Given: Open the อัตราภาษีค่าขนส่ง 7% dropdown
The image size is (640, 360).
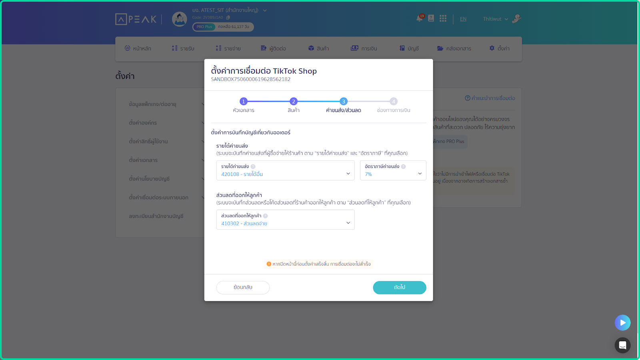Looking at the screenshot, I should click(393, 170).
